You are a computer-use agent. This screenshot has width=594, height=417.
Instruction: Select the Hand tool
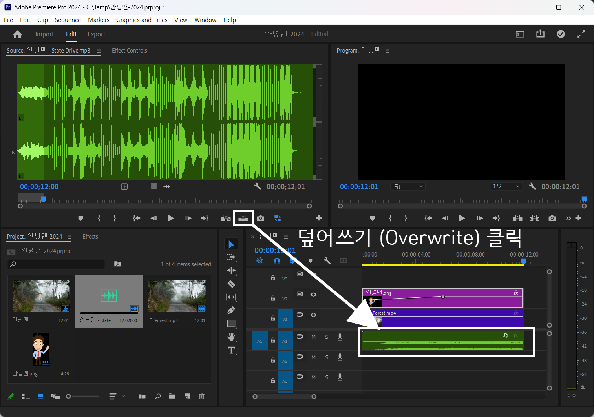(x=231, y=337)
